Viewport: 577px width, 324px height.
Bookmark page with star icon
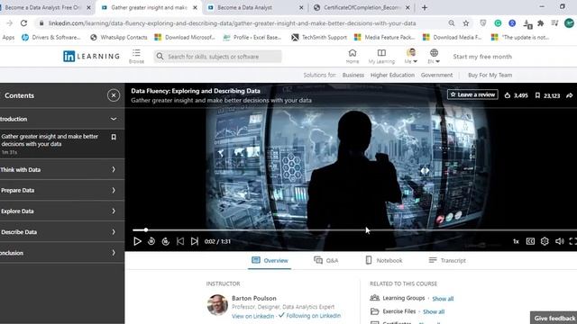click(466, 23)
